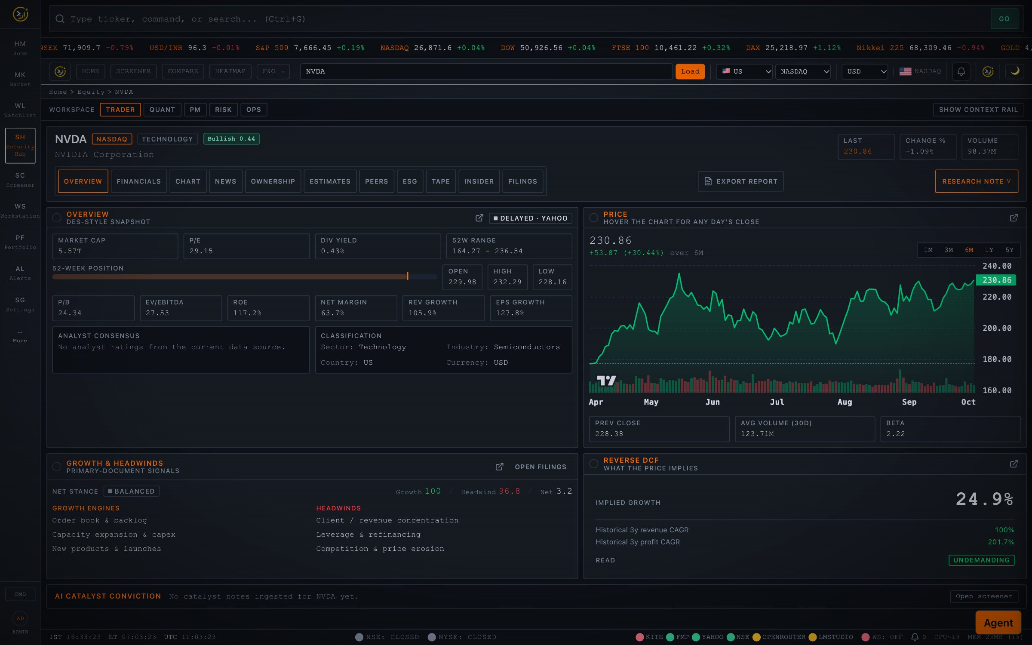Toggle dark mode moon icon

[x=1015, y=71]
